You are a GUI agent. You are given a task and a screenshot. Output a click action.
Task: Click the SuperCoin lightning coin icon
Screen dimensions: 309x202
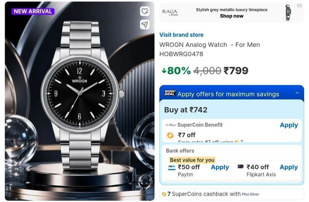(x=170, y=135)
